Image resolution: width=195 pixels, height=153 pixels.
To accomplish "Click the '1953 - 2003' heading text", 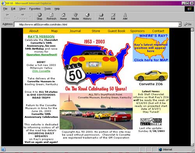I will (94, 42).
